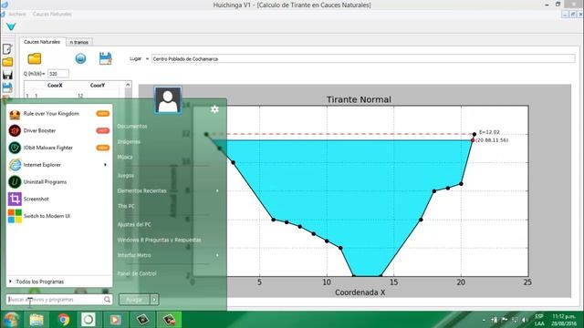584x328 pixels.
Task: Open Uninstall Programs entry
Action: 58,182
